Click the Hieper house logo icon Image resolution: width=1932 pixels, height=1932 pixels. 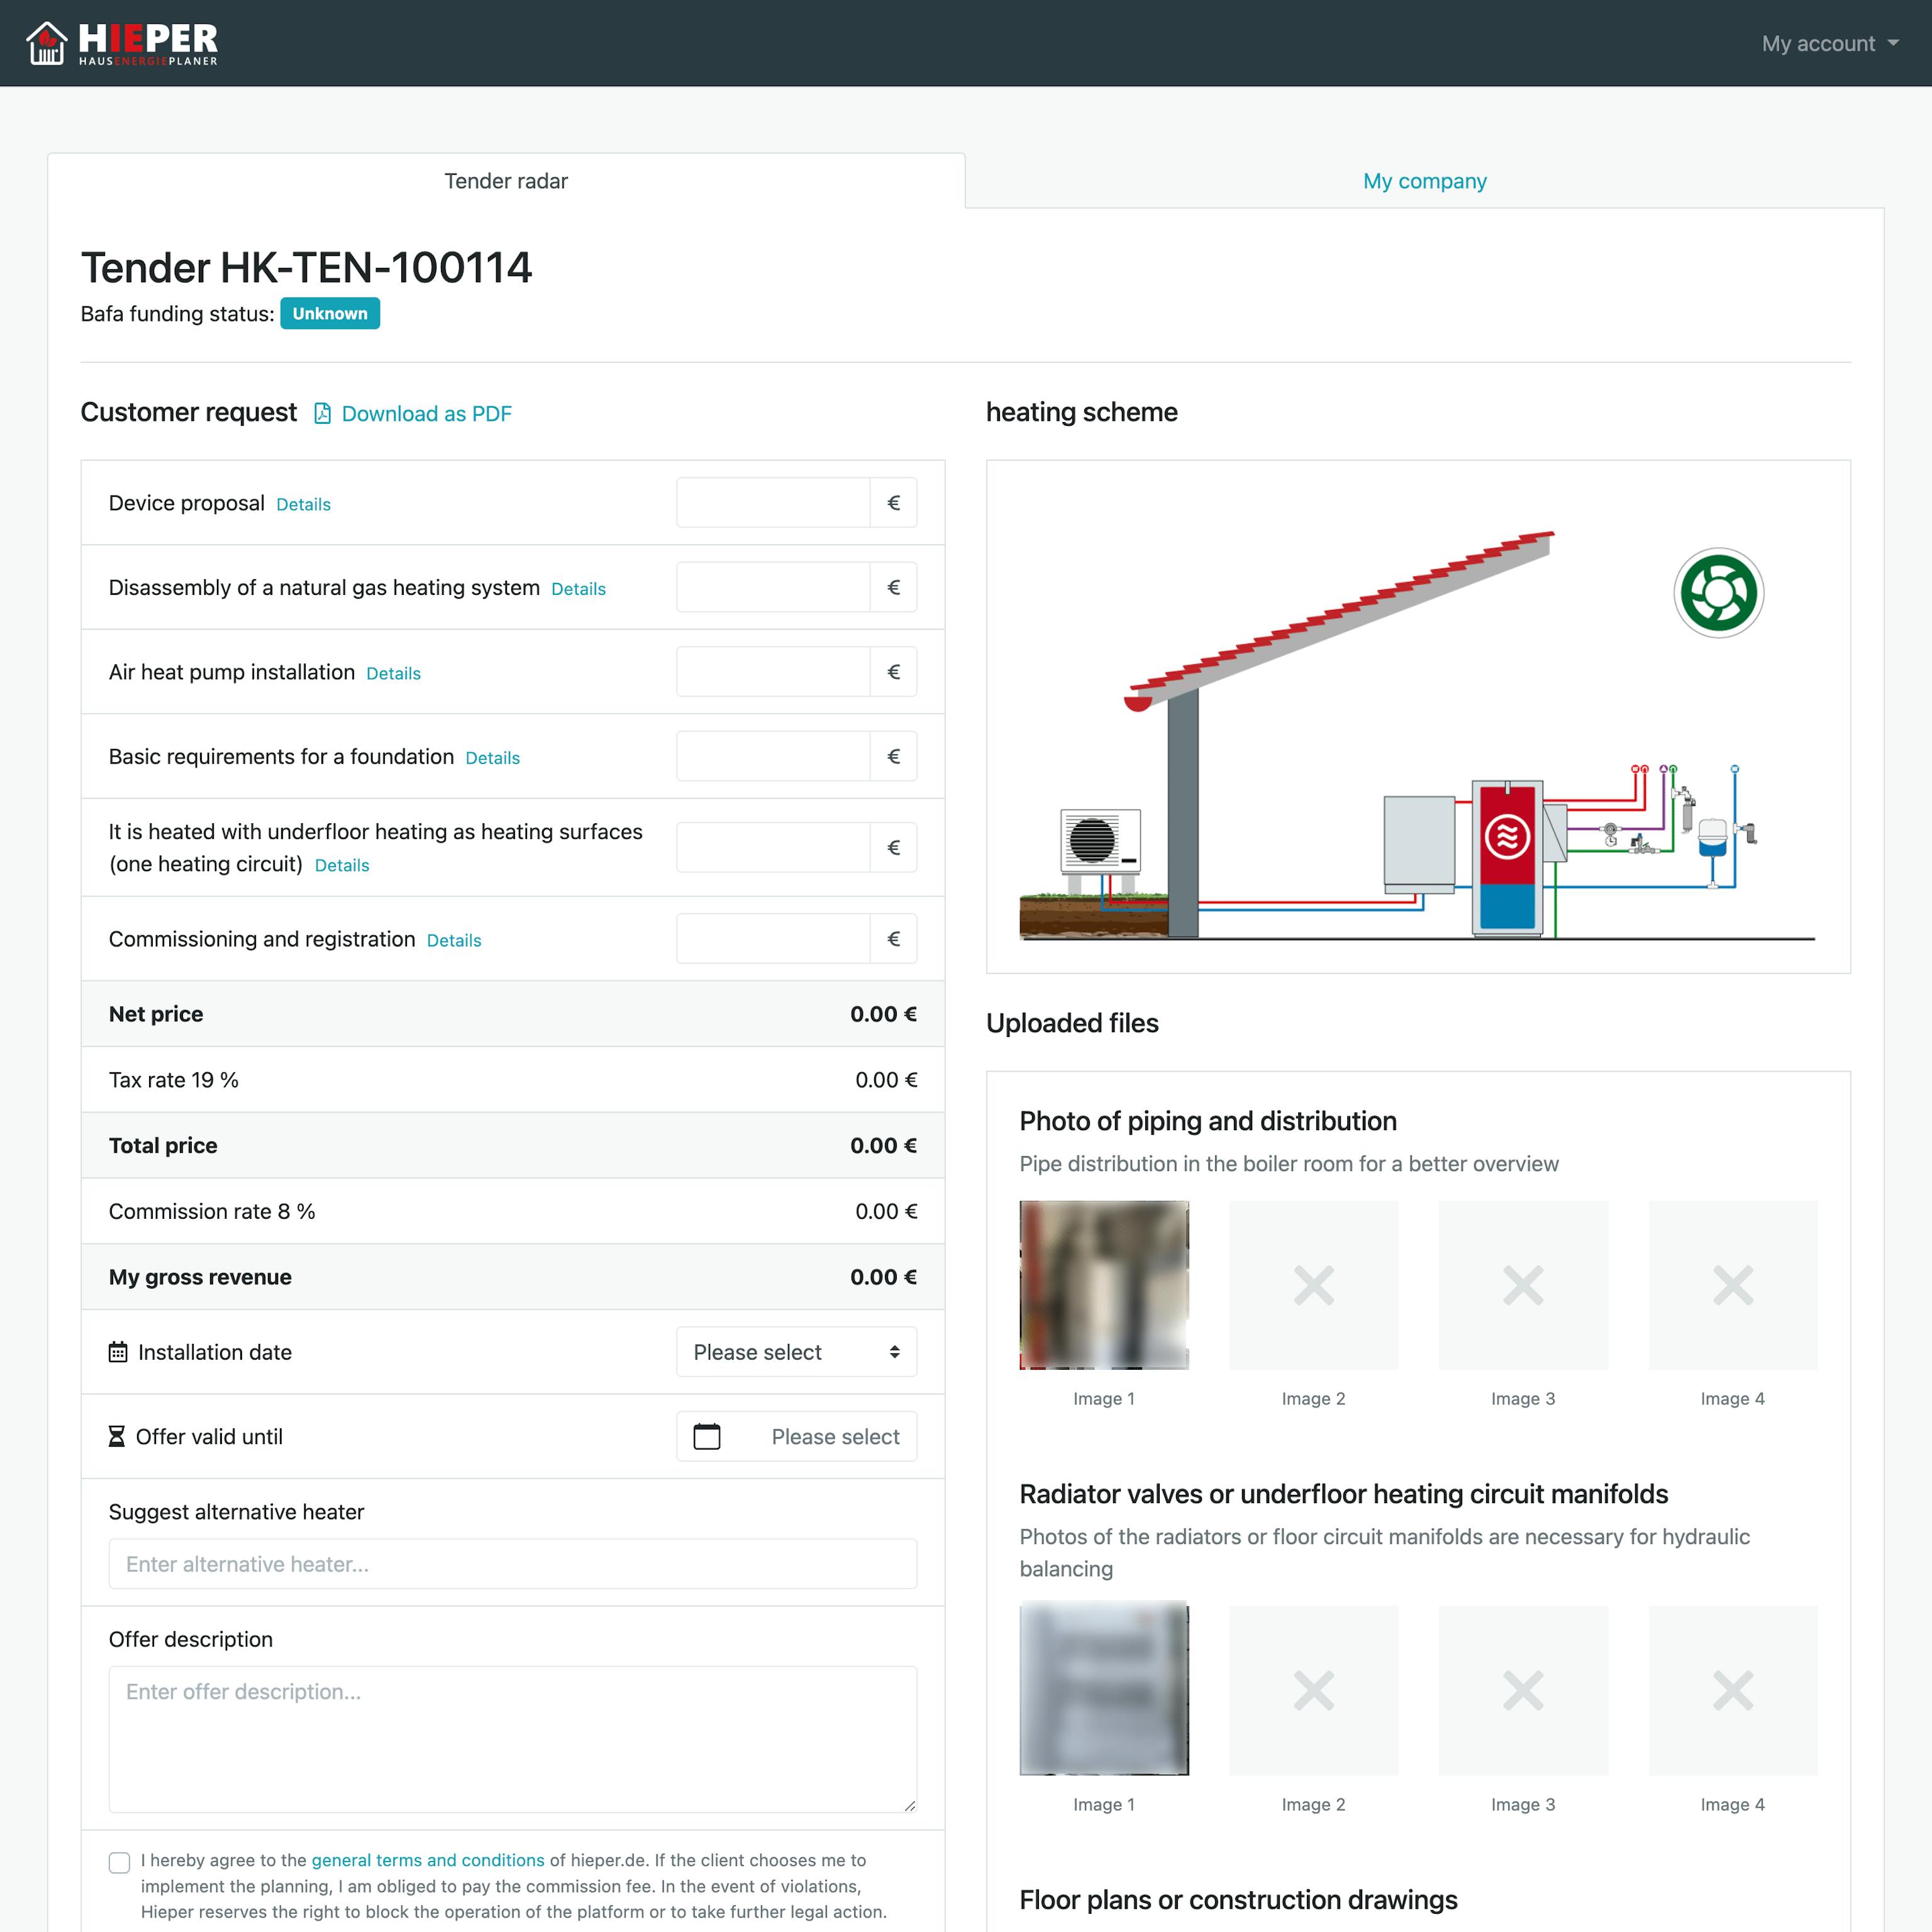(x=46, y=43)
